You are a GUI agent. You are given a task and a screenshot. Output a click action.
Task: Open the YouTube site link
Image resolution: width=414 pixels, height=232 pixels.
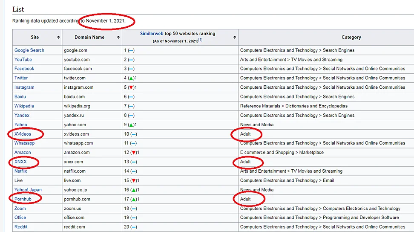[x=23, y=59]
